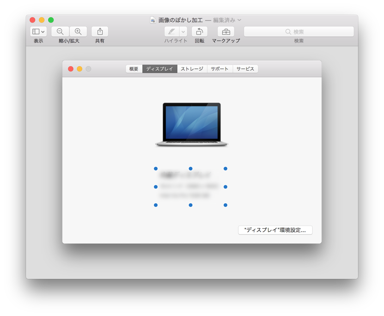Click the "ディスプレイ"環境設定... button
This screenshot has height=316, width=384.
point(275,230)
